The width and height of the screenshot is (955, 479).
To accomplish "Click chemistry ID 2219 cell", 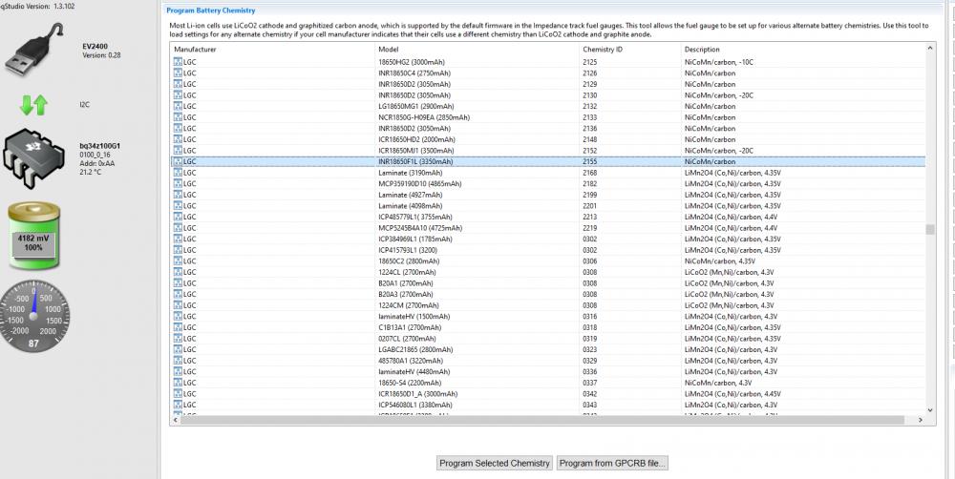I will (x=589, y=228).
